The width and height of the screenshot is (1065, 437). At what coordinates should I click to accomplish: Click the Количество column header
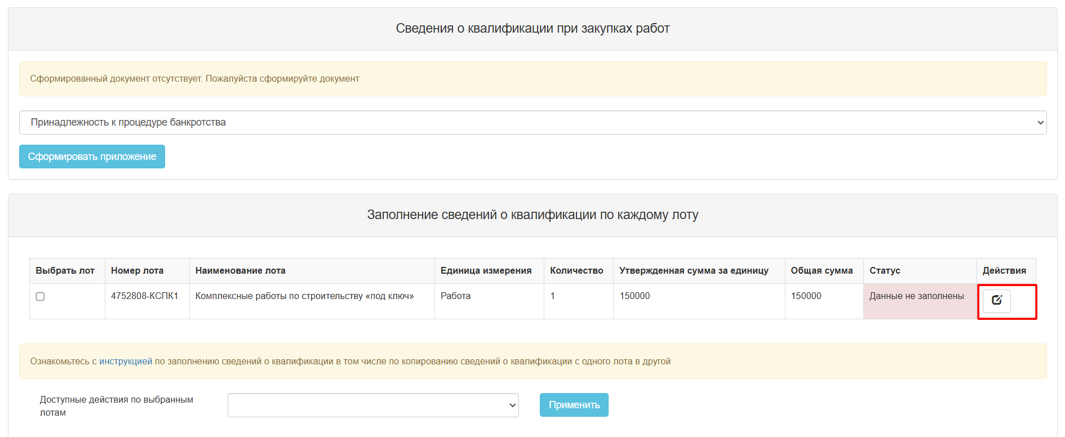point(576,270)
